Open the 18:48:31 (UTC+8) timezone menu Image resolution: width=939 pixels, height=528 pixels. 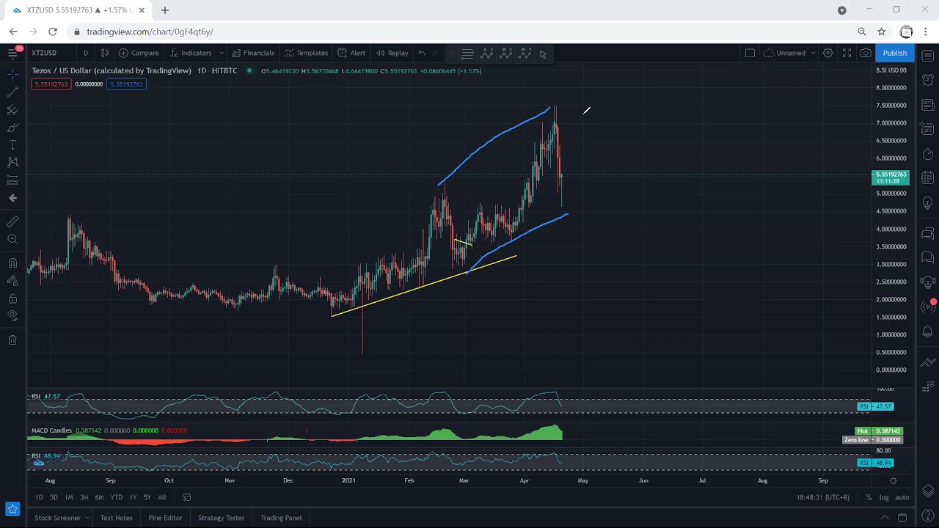pos(823,497)
